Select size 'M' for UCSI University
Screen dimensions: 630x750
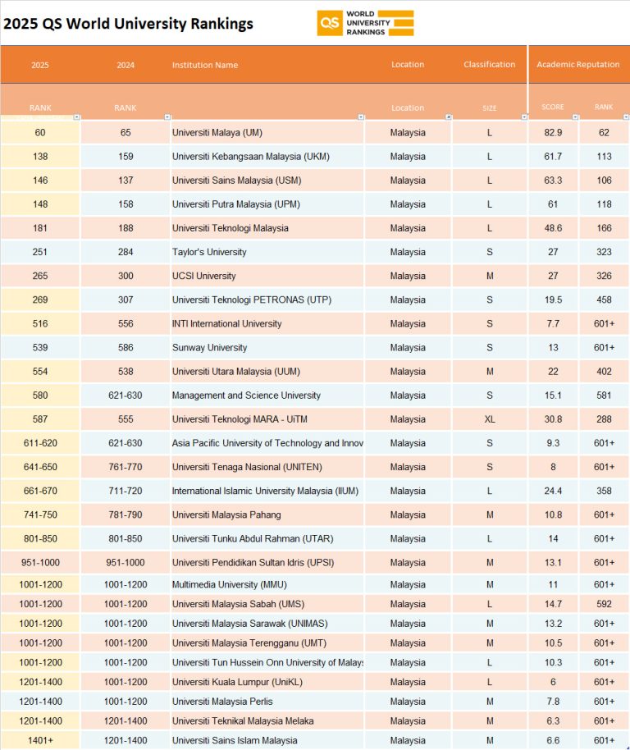pyautogui.click(x=490, y=276)
